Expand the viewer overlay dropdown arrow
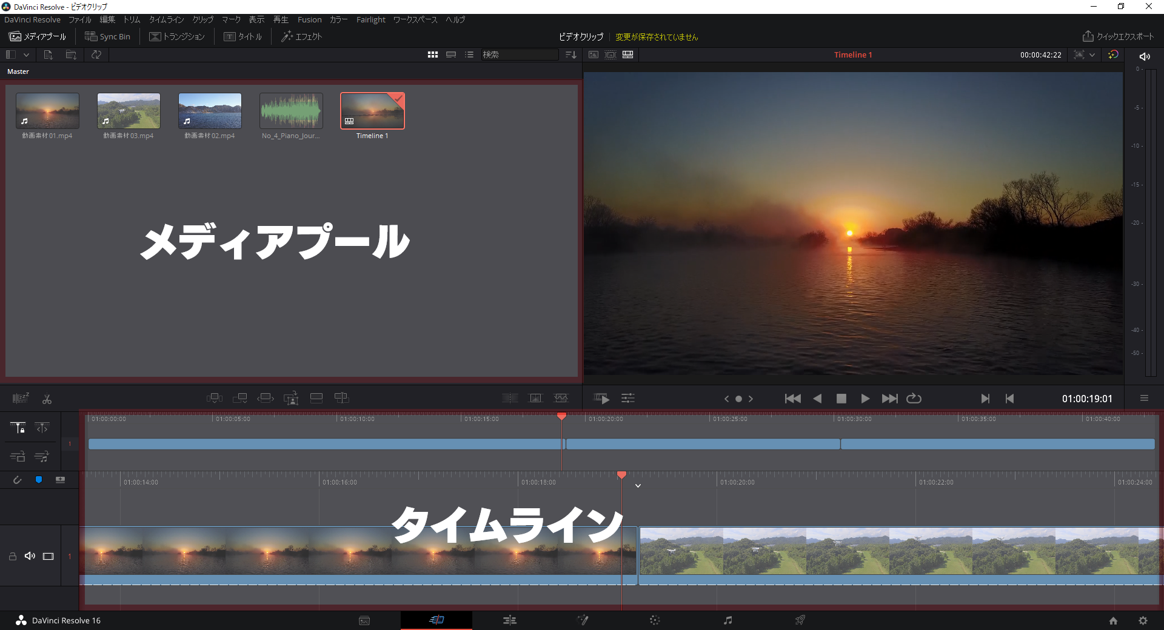 point(1092,55)
